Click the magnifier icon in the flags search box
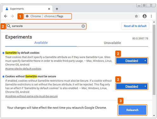Image resolution: width=157 pixels, height=119 pixels. pos(9,26)
